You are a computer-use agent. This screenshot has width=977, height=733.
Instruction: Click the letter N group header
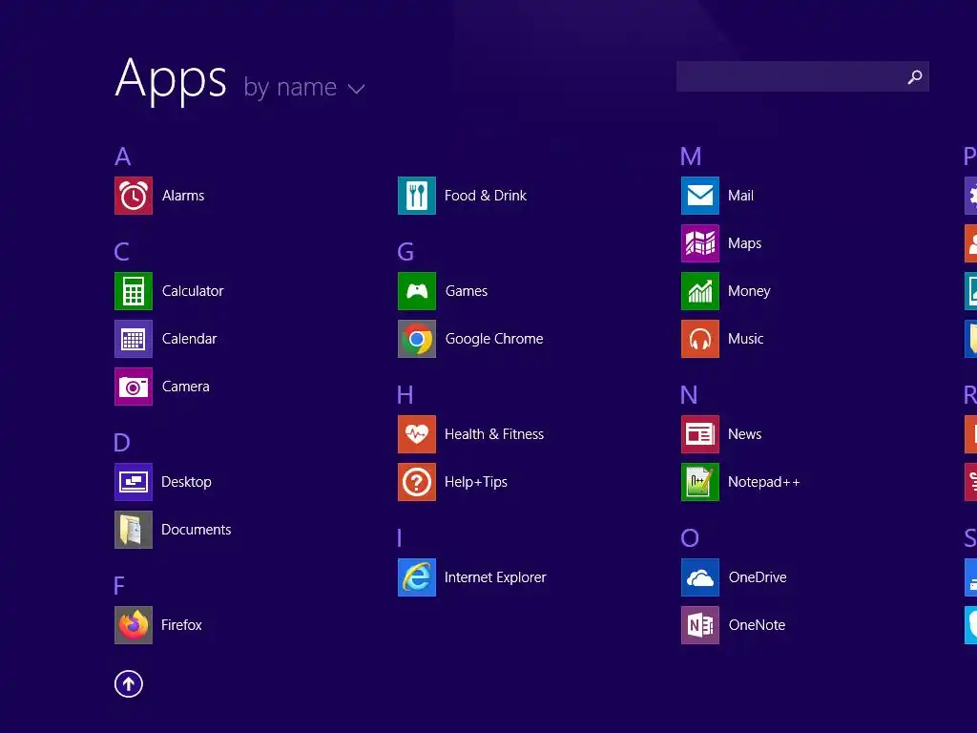(x=689, y=395)
